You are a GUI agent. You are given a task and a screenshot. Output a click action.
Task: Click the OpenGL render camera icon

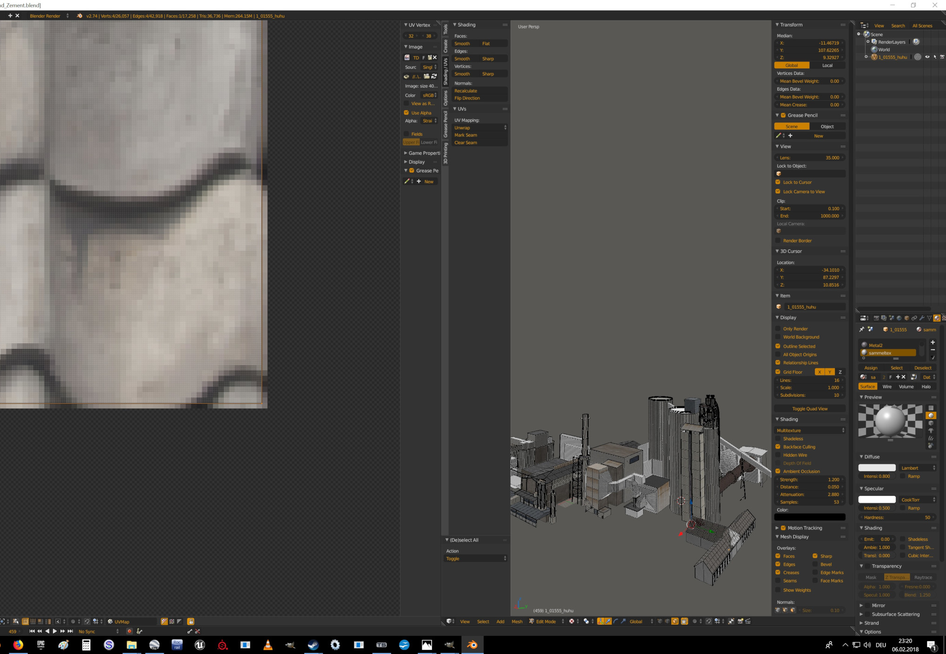(x=740, y=621)
